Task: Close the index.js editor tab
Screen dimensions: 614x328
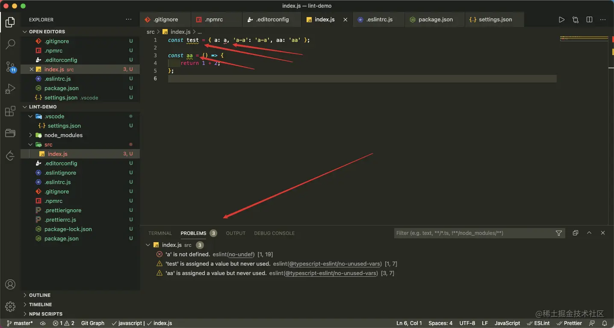Action: [345, 20]
